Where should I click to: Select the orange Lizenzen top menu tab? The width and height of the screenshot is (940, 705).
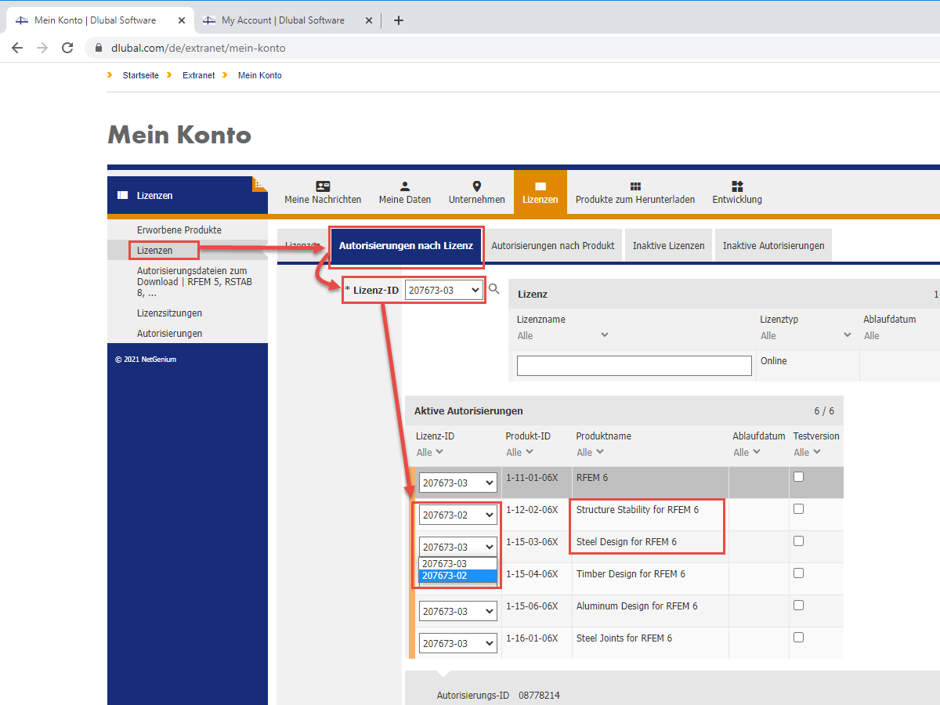coord(540,192)
